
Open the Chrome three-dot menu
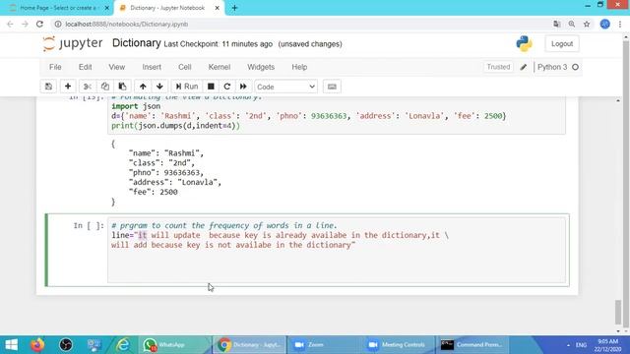[620, 24]
